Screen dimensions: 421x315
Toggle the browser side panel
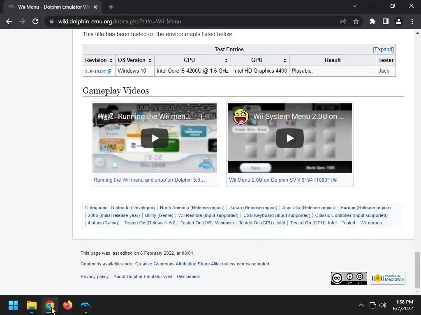386,21
